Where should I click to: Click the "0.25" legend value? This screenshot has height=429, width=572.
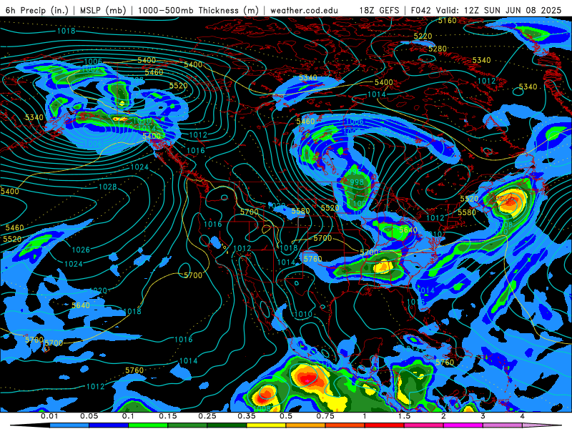tap(207, 416)
